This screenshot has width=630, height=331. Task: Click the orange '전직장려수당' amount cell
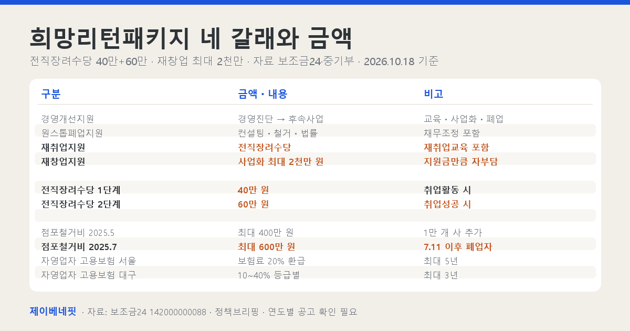(264, 147)
